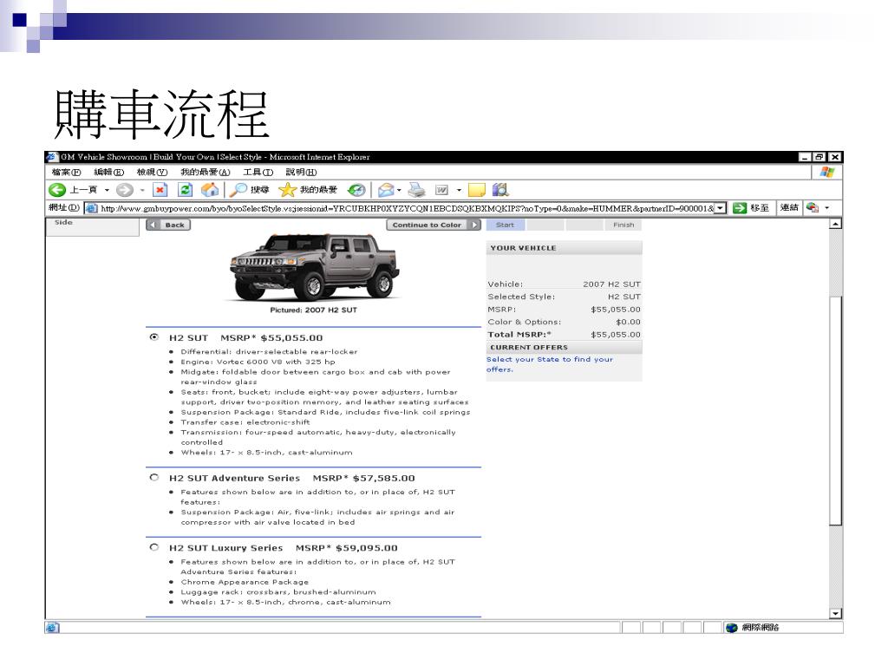Click the Mail envelope icon

point(386,190)
